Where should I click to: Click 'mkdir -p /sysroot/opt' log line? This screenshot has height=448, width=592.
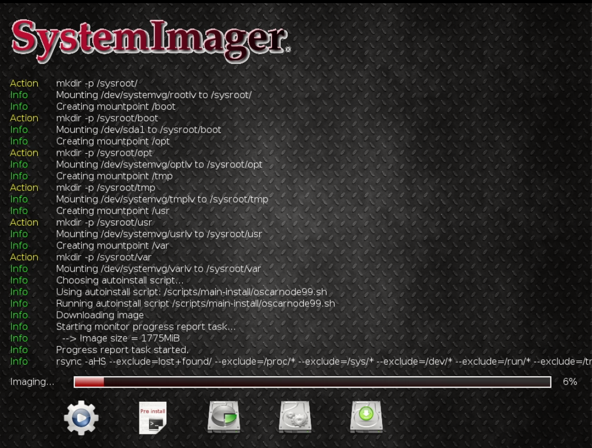pos(104,153)
